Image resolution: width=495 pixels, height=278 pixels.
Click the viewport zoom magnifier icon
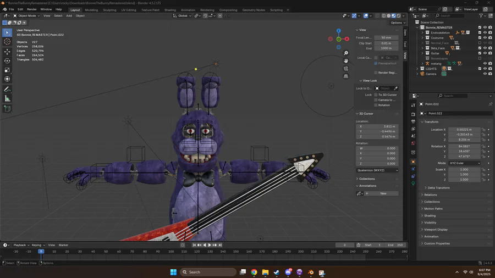coord(346,53)
